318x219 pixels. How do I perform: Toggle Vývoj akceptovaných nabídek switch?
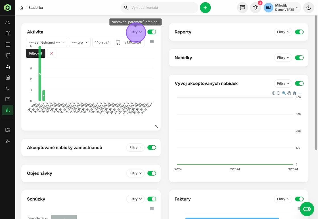pos(299,83)
